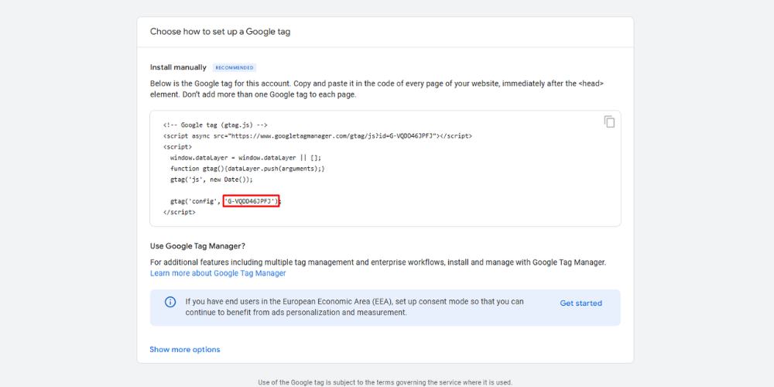
Task: Expand Show more options
Action: 185,350
